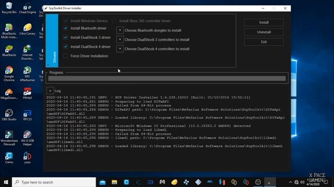Screen dimensions: 334x187
Task: Click log line 'Microsoft Windows 10 Professional' detected
Action: click(x=148, y=126)
